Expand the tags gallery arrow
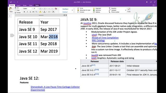Screen dimensions: 166x93 (x=126, y=10)
